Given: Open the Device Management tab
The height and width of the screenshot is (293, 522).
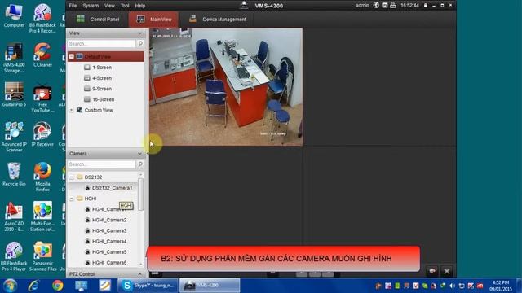Looking at the screenshot, I should (x=217, y=20).
